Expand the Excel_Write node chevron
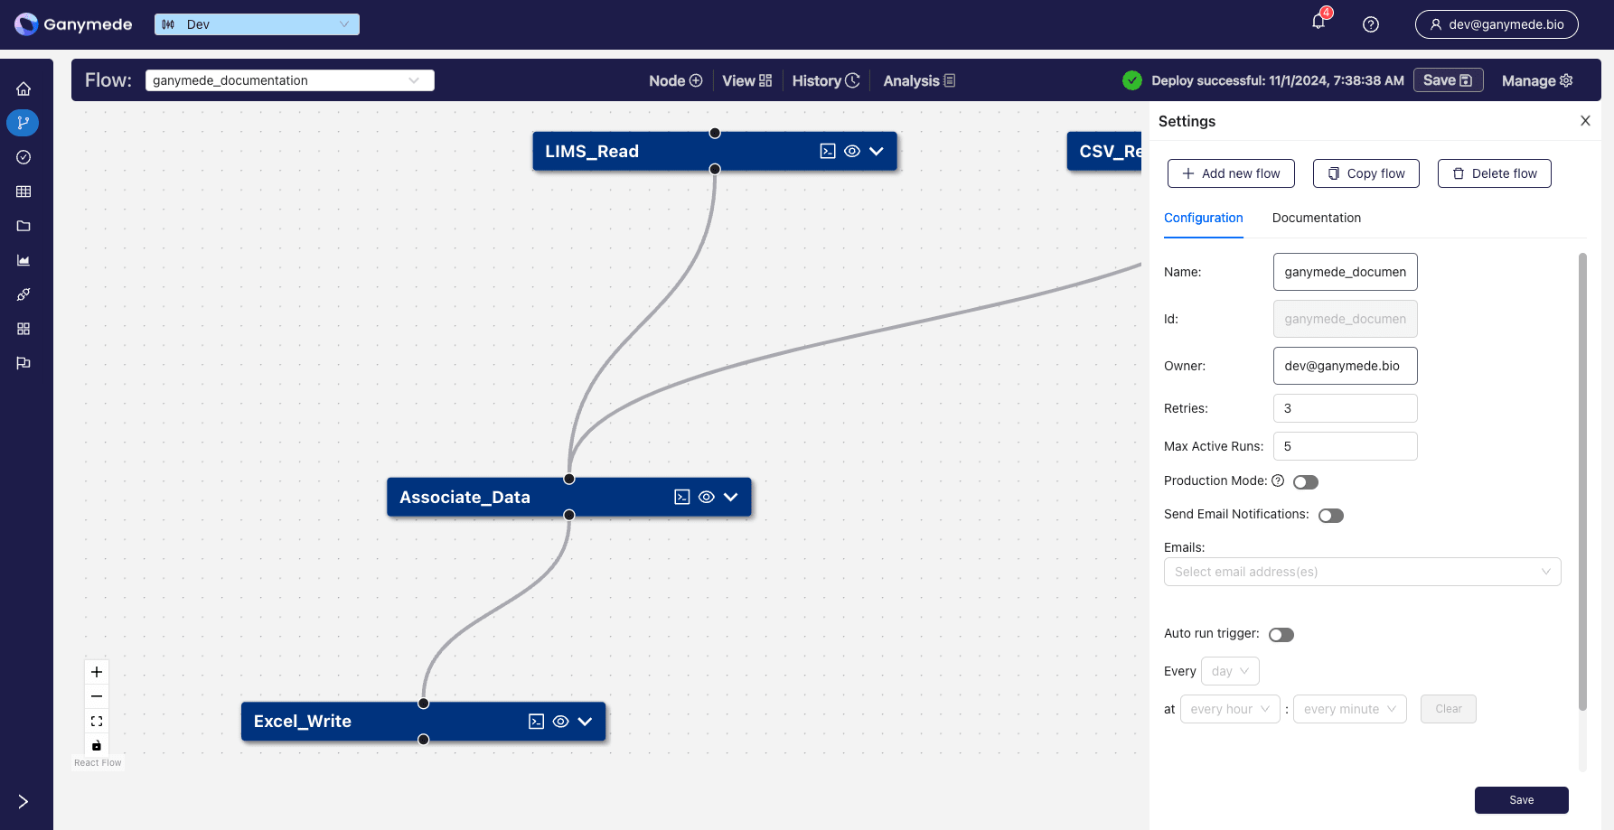This screenshot has height=830, width=1614. [x=585, y=721]
